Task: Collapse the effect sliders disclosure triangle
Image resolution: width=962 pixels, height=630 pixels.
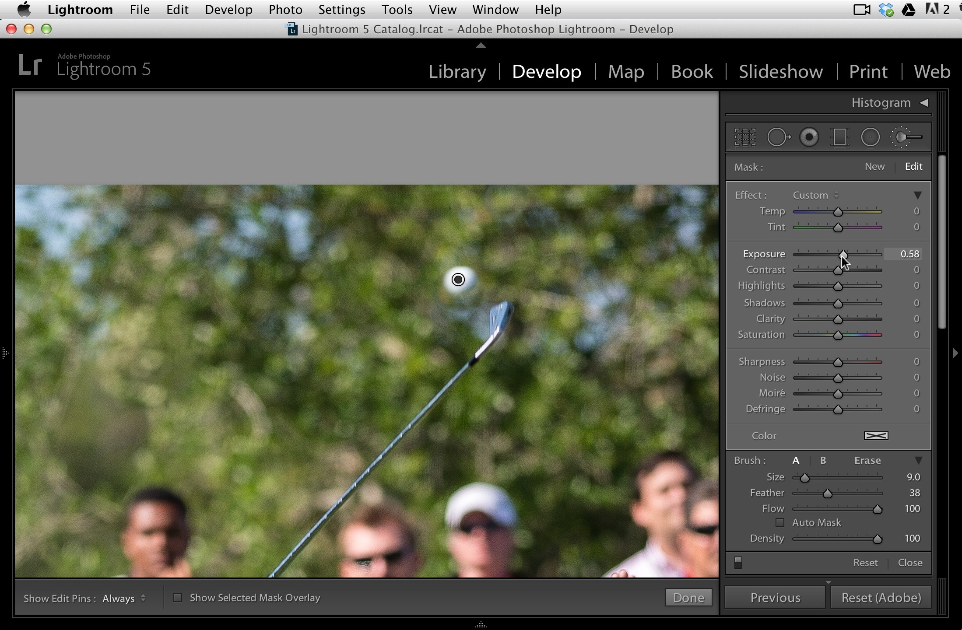Action: click(917, 195)
